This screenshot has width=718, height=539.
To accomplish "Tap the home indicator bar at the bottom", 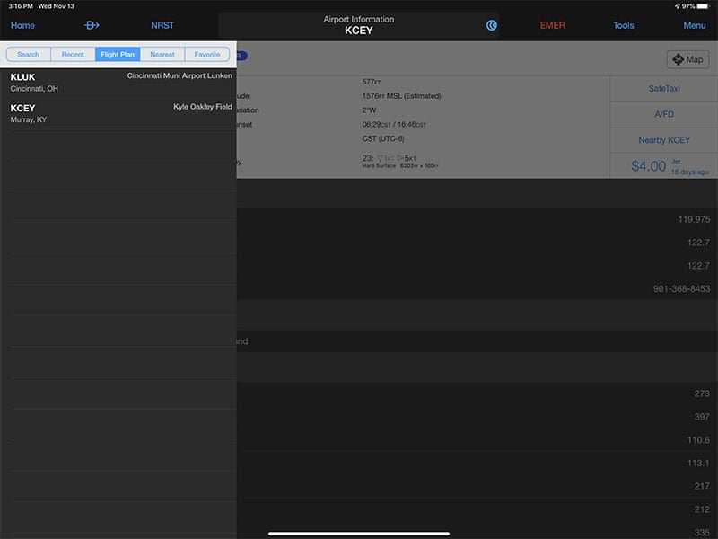I will [358, 534].
